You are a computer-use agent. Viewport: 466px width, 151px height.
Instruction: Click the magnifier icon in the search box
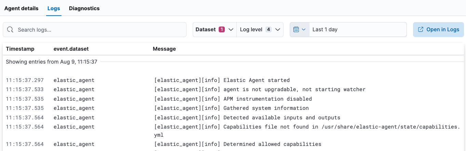(10, 30)
